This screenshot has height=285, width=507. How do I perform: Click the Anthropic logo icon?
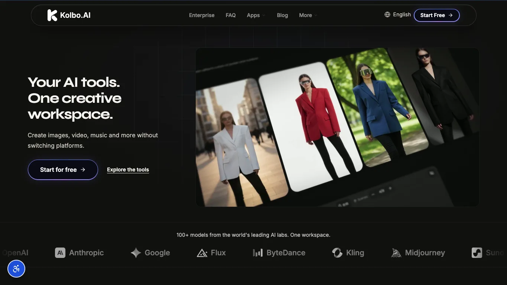click(60, 253)
